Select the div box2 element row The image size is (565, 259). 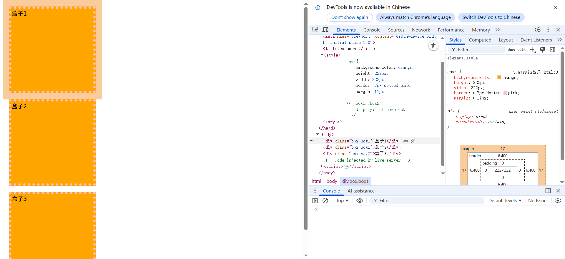[x=374, y=147]
